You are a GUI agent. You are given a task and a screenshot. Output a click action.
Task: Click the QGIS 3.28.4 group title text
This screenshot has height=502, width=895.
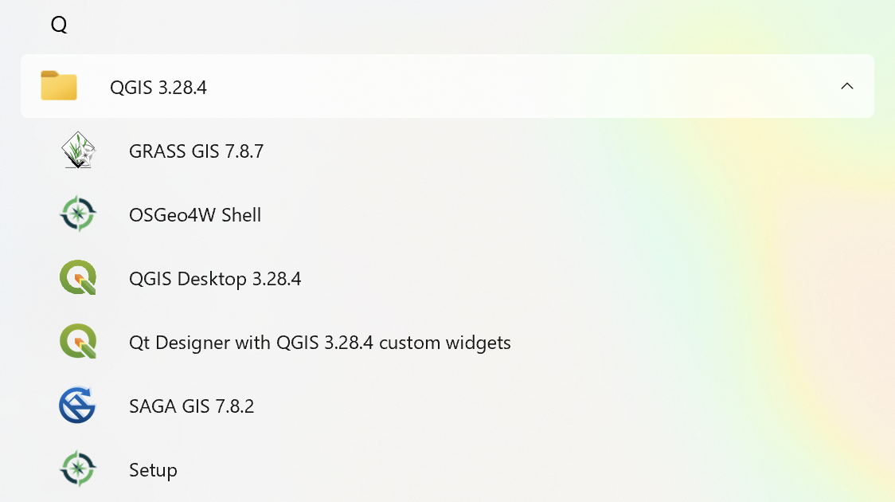click(x=158, y=88)
